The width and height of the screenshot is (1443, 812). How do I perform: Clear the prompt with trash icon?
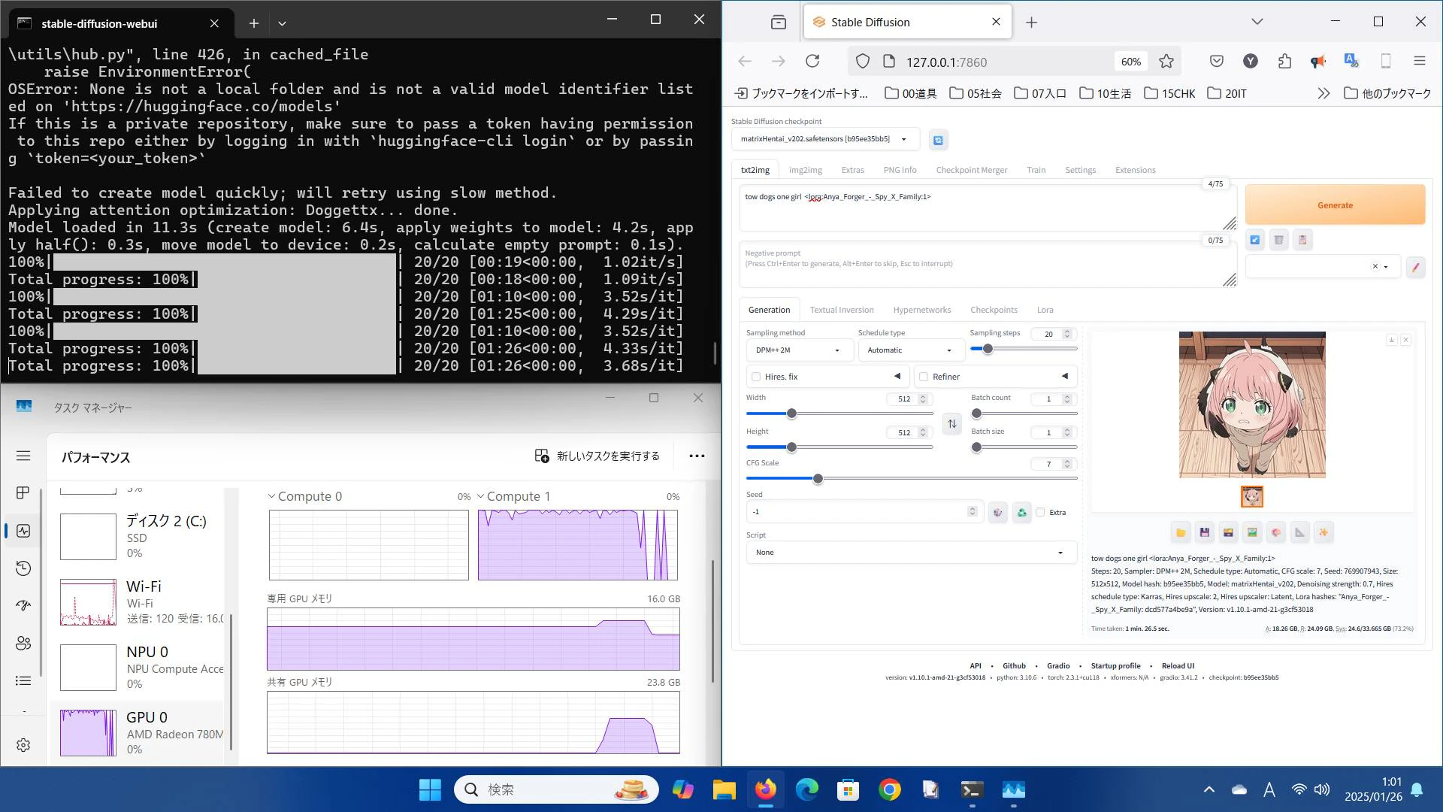click(1278, 240)
